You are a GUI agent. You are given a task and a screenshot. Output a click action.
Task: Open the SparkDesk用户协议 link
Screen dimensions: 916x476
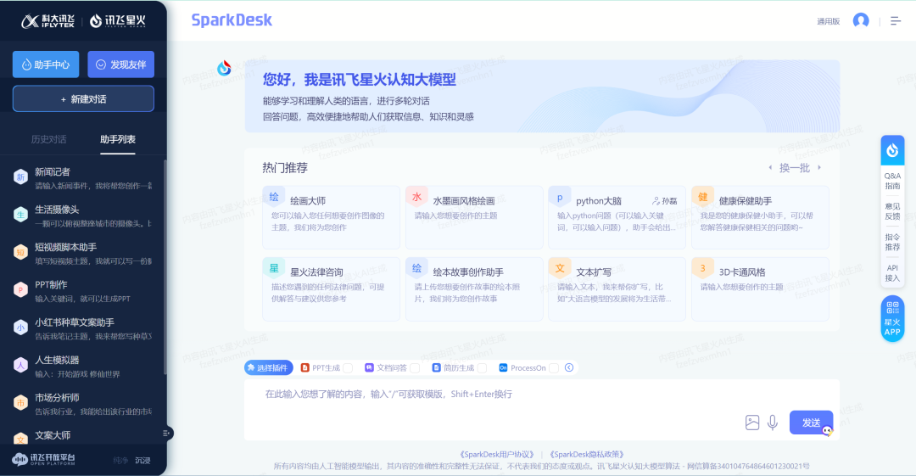[497, 455]
